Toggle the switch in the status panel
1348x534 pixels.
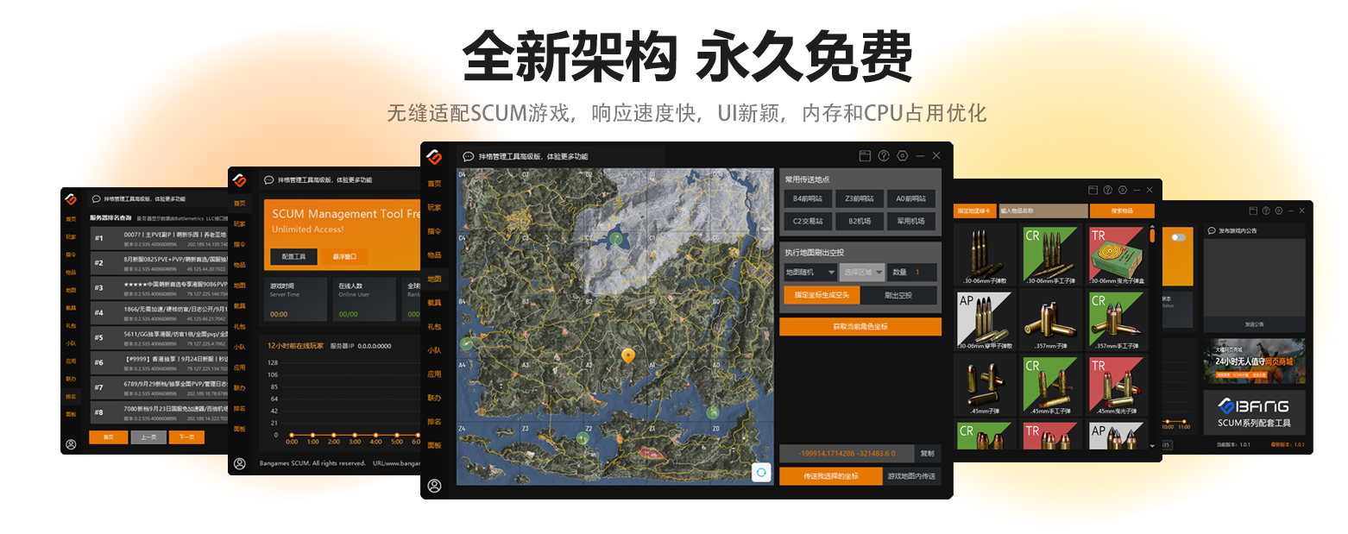1180,236
